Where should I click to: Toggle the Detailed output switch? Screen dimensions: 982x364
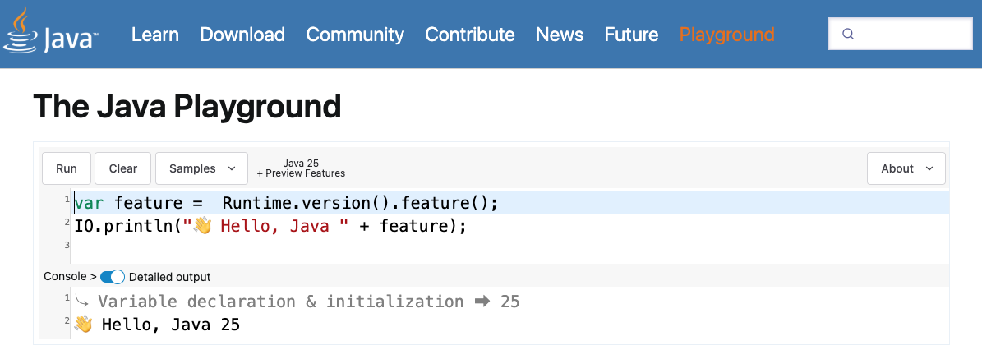point(113,277)
